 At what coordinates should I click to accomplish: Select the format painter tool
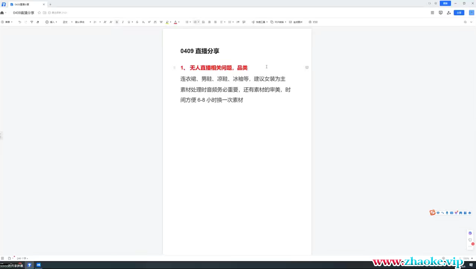pos(32,22)
